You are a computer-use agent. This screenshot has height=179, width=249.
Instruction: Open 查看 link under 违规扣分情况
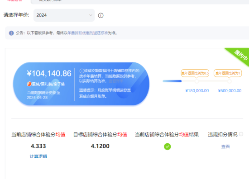[225, 146]
